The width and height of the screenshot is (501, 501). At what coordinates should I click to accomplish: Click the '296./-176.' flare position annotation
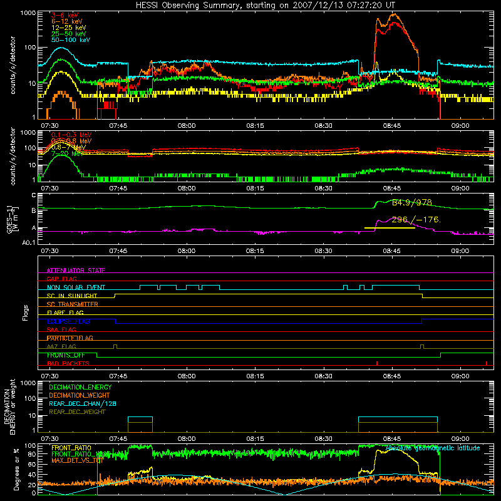pyautogui.click(x=416, y=220)
